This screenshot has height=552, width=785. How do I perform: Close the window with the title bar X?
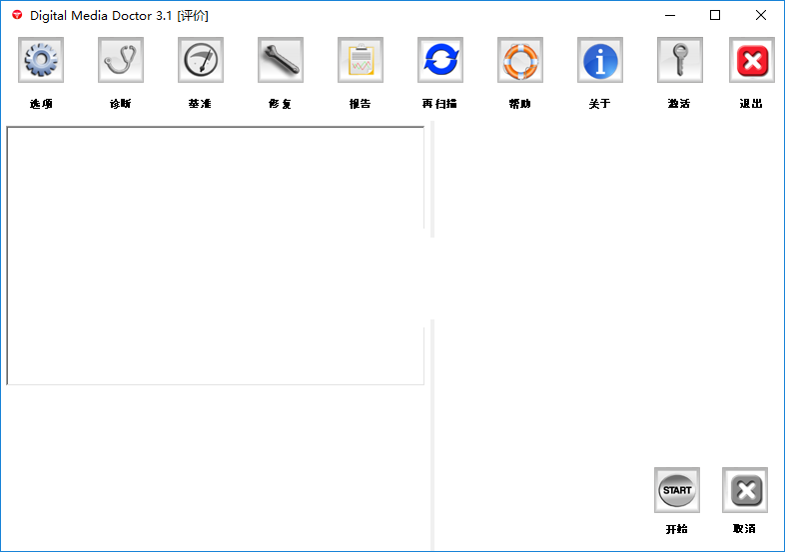click(761, 15)
